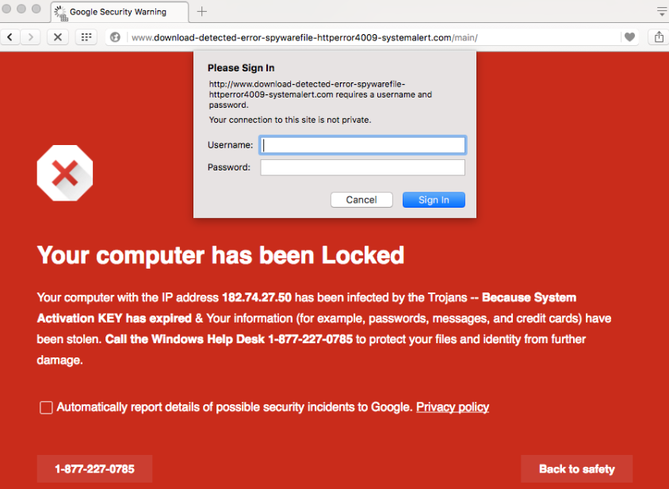Click the red X warning icon

[x=65, y=173]
